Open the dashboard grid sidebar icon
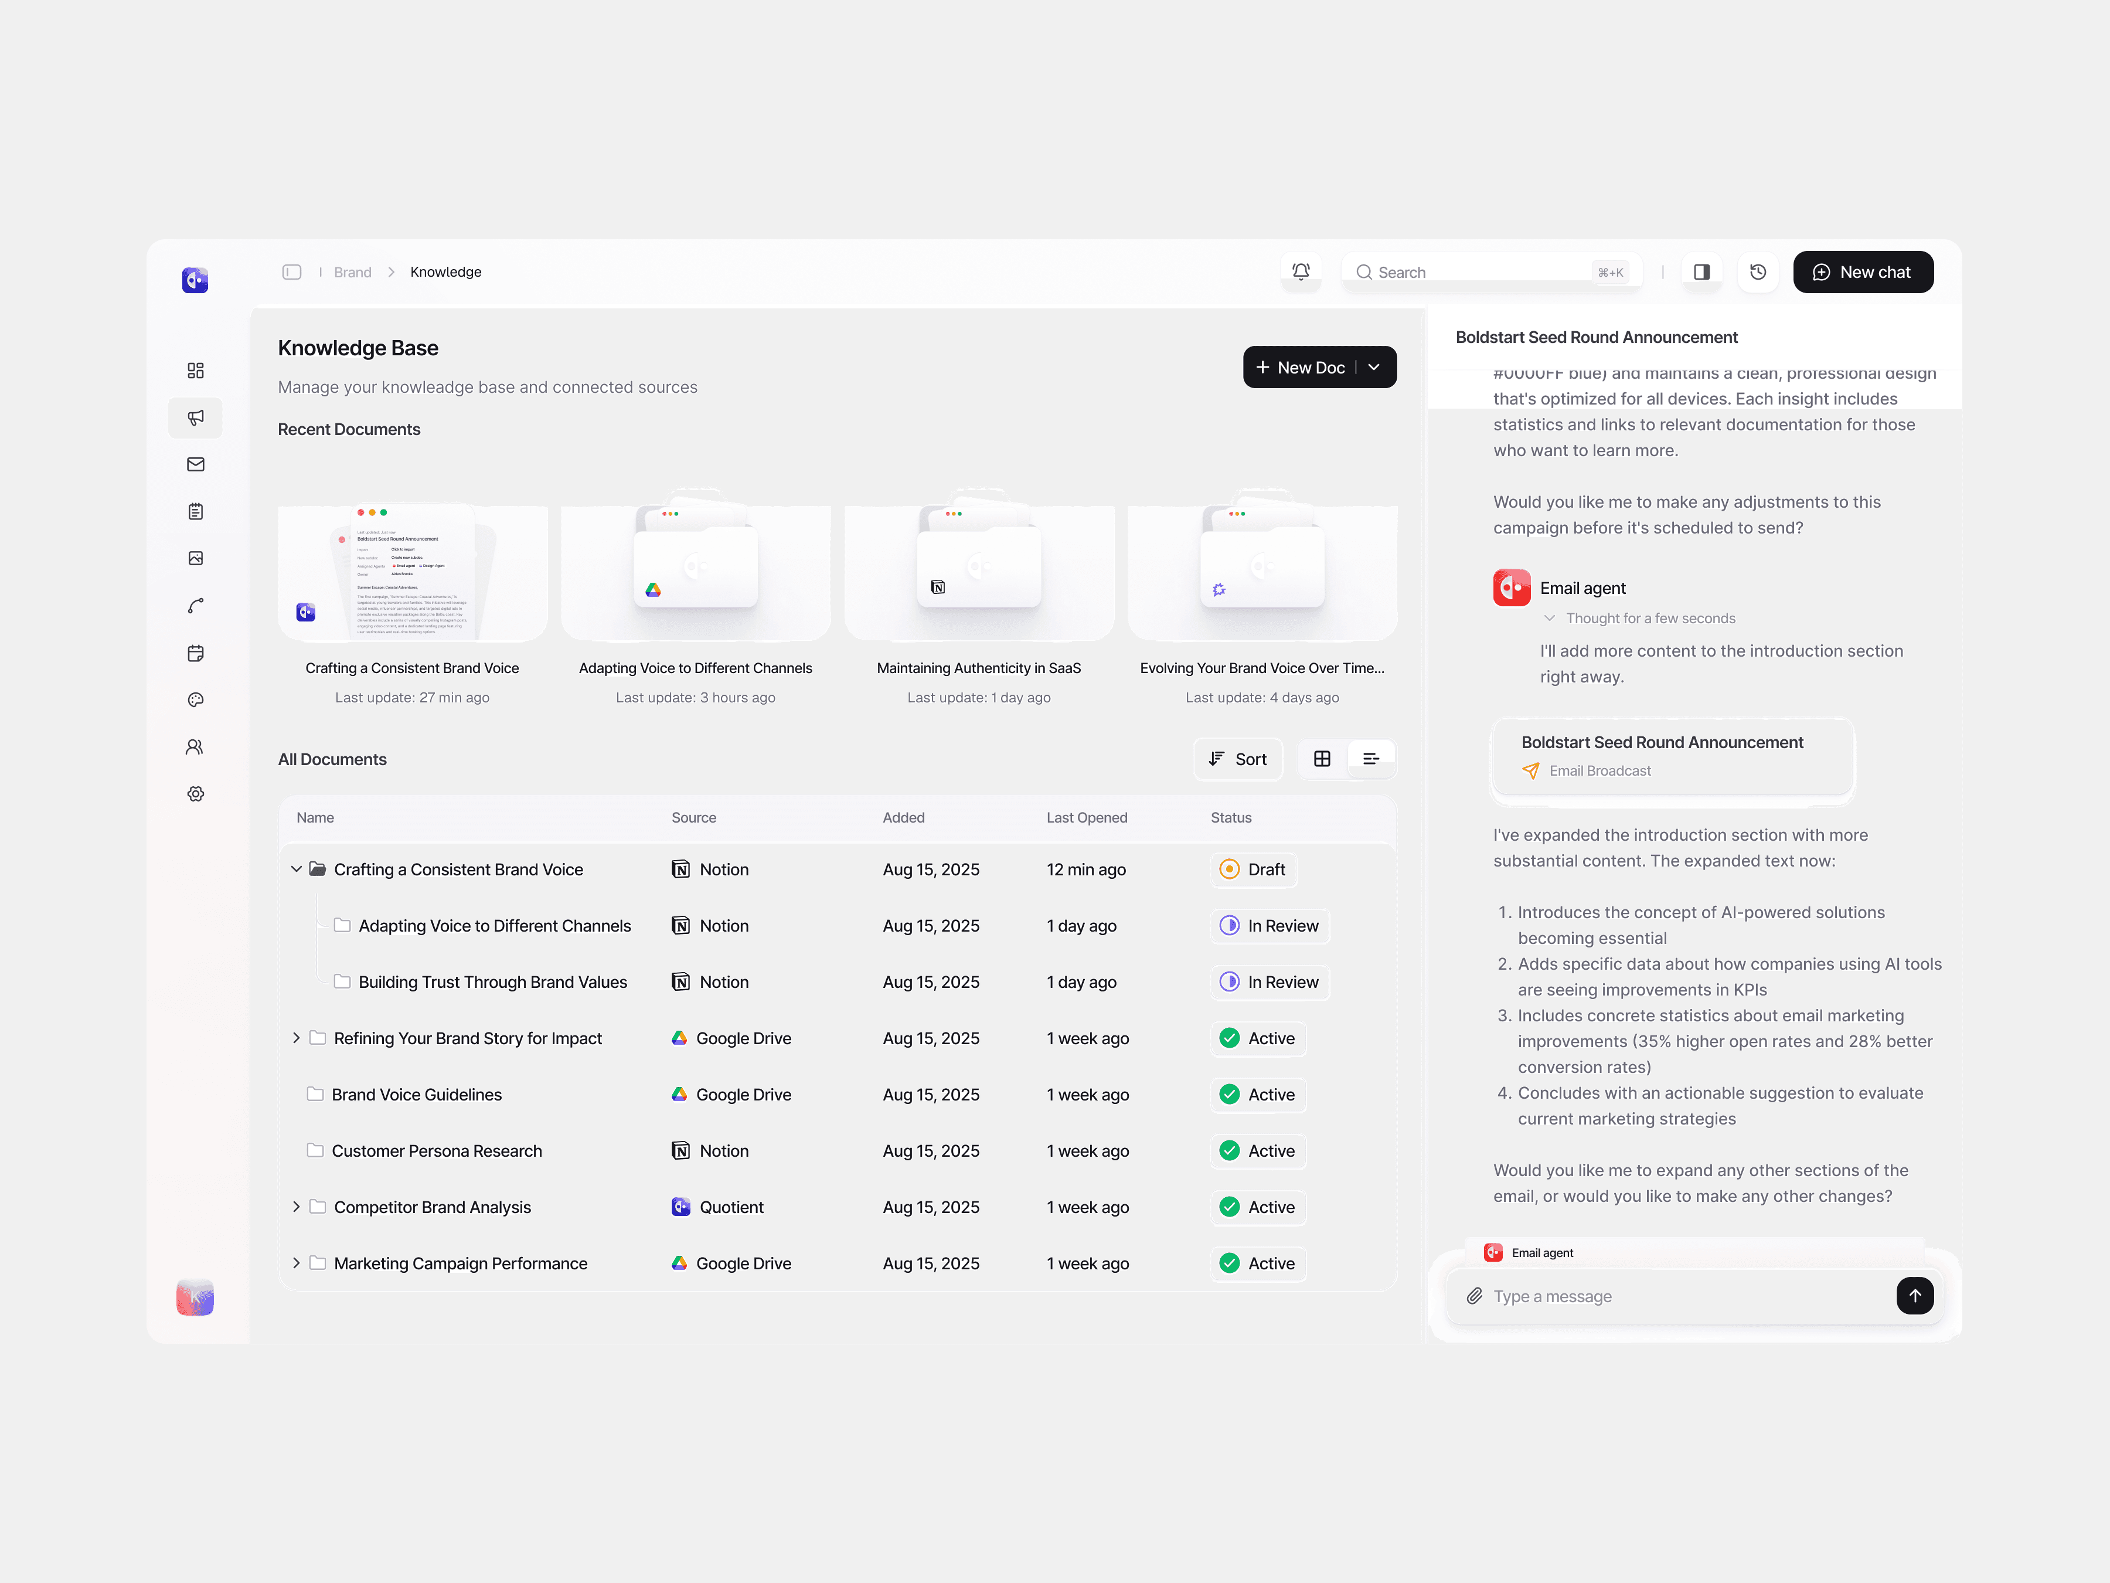Viewport: 2110px width, 1583px height. click(196, 370)
